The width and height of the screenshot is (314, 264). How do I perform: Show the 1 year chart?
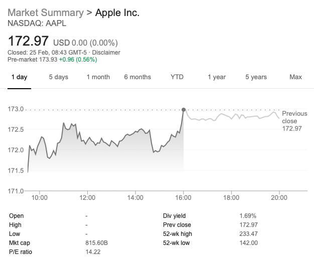pos(217,77)
